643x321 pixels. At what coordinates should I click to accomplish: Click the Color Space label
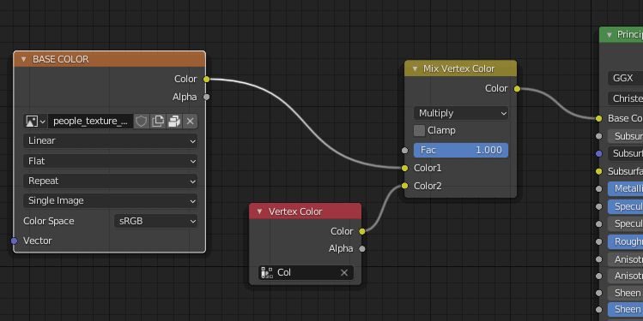pos(49,221)
